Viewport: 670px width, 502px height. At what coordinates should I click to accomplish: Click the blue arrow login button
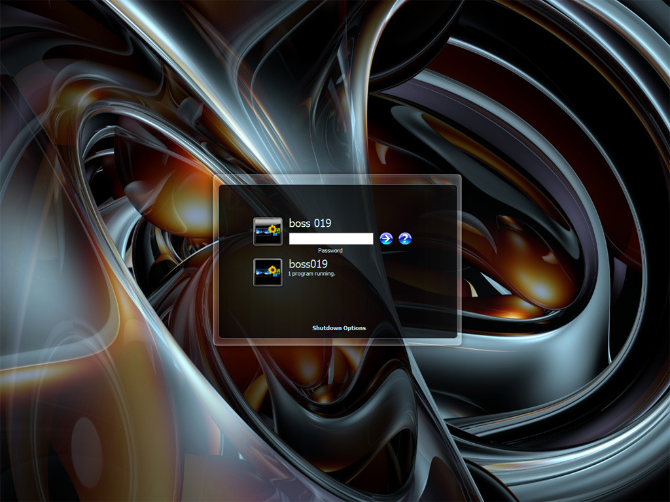[x=386, y=239]
